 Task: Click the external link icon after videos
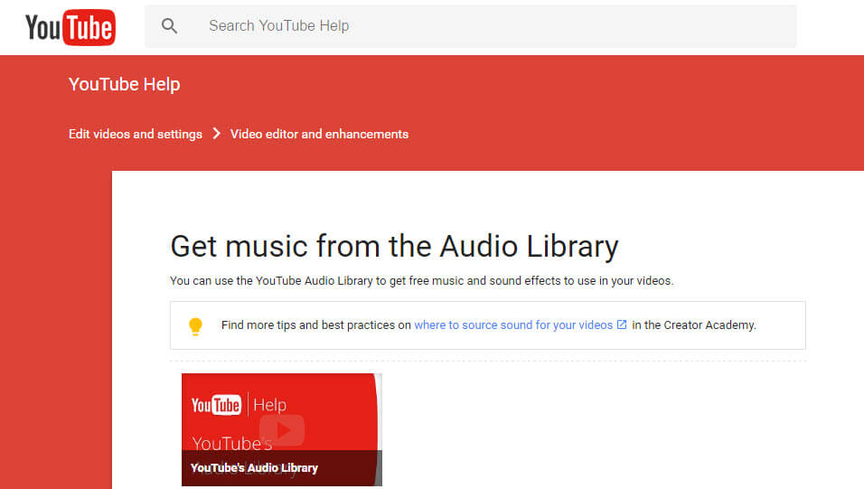click(x=622, y=324)
